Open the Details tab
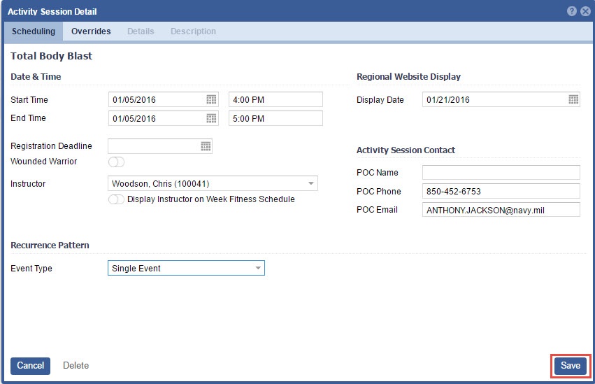 (x=141, y=31)
